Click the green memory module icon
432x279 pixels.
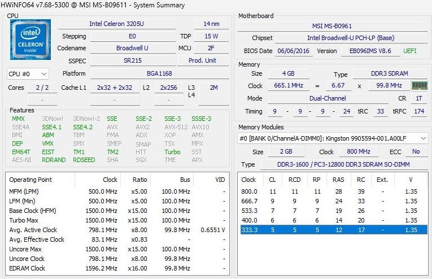click(419, 86)
